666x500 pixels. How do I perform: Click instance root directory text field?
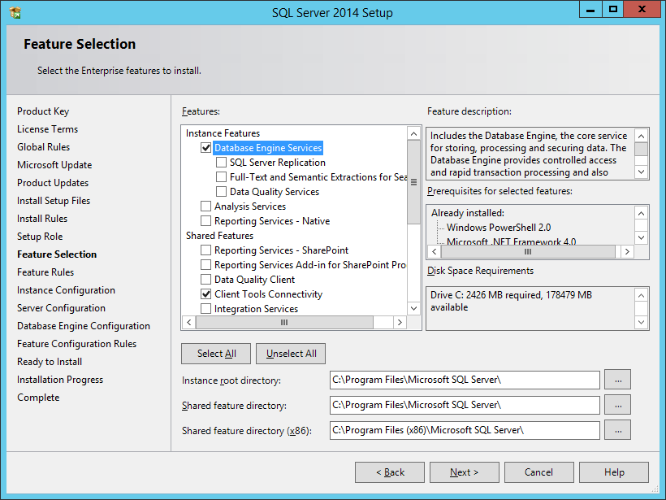(465, 380)
